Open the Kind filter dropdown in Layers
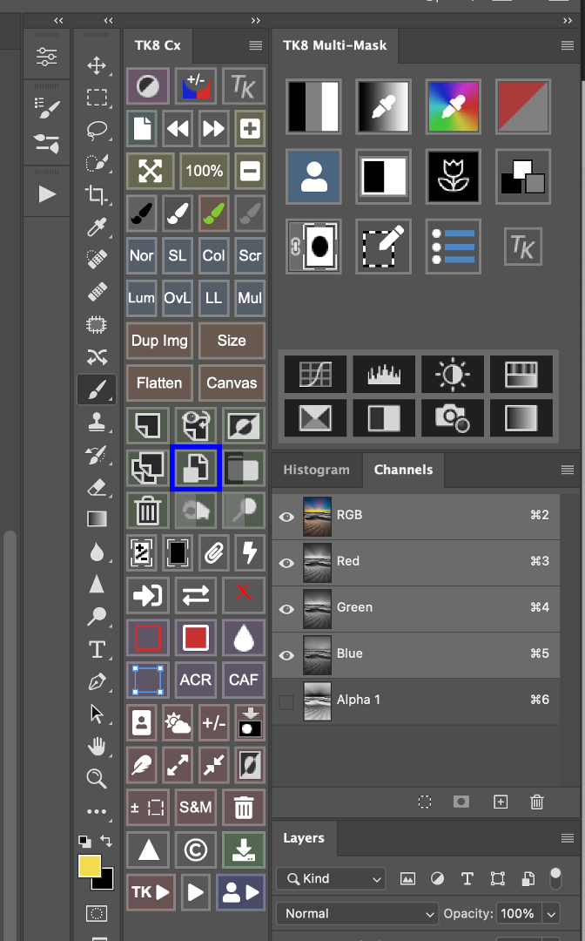This screenshot has height=941, width=585. click(331, 878)
